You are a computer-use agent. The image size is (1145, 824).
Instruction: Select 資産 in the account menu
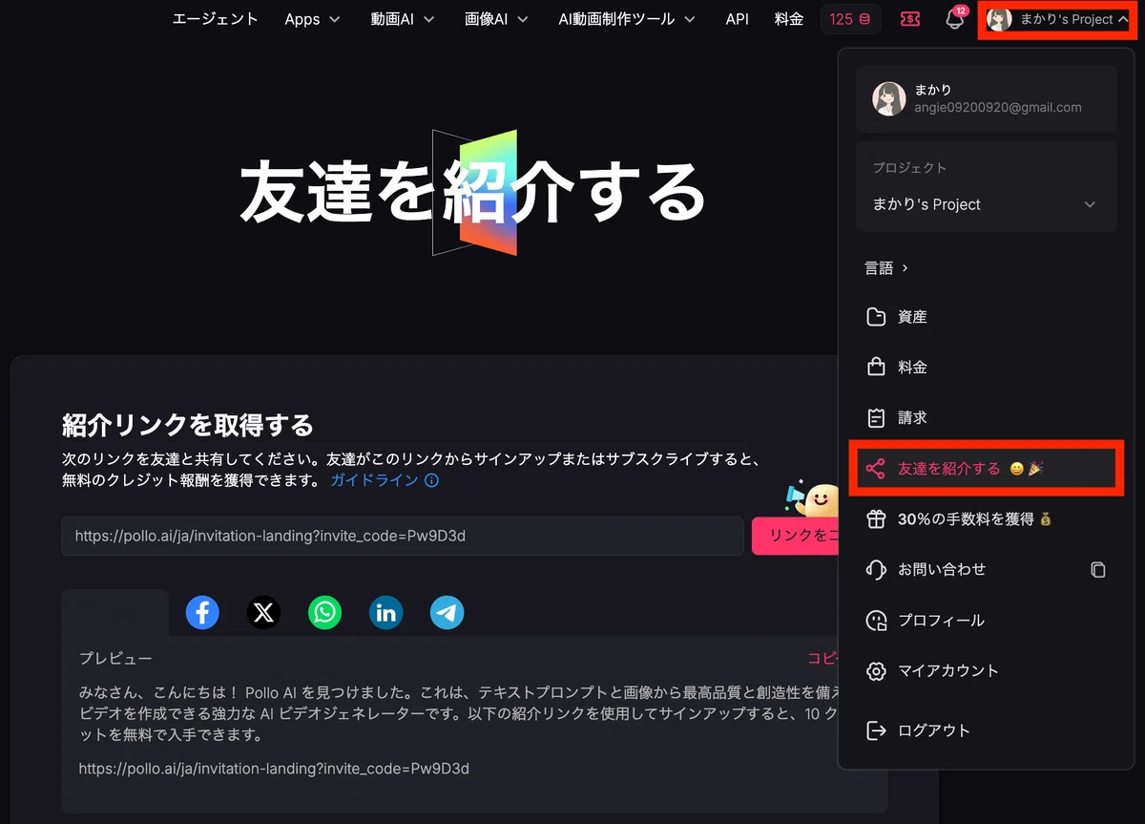coord(986,317)
